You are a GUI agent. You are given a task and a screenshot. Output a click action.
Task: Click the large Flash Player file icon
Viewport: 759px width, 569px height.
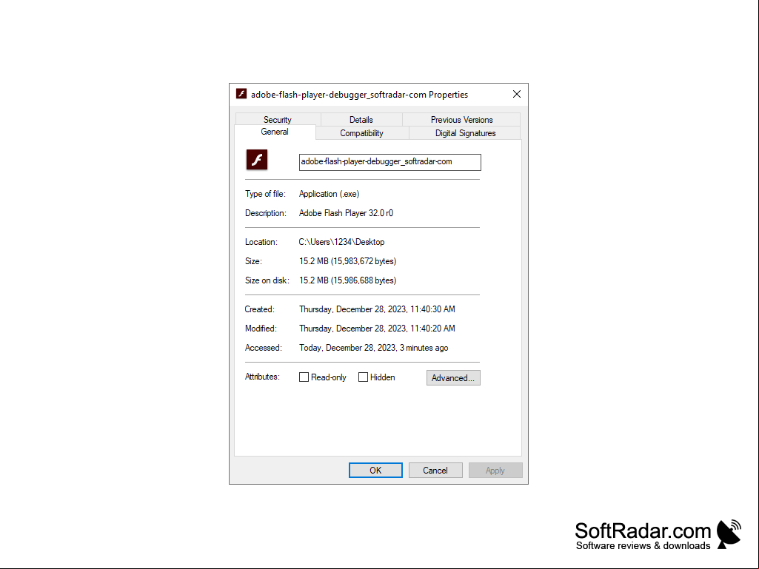(256, 160)
